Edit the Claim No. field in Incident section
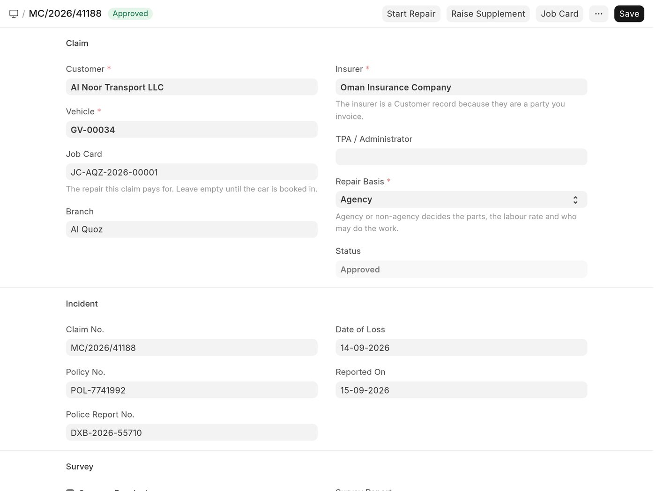656x491 pixels. point(192,348)
